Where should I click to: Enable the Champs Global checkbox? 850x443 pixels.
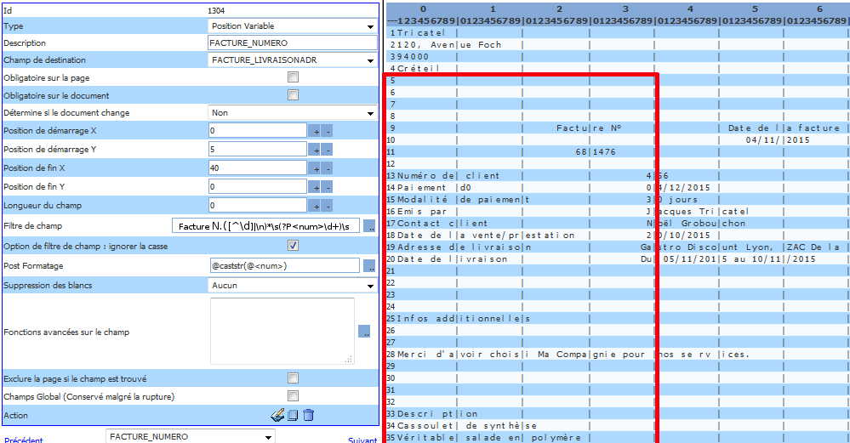click(293, 396)
